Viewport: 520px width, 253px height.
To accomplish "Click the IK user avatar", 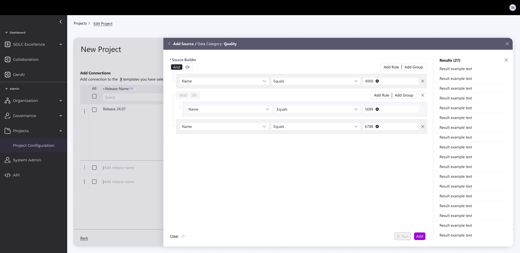I will pyautogui.click(x=512, y=8).
